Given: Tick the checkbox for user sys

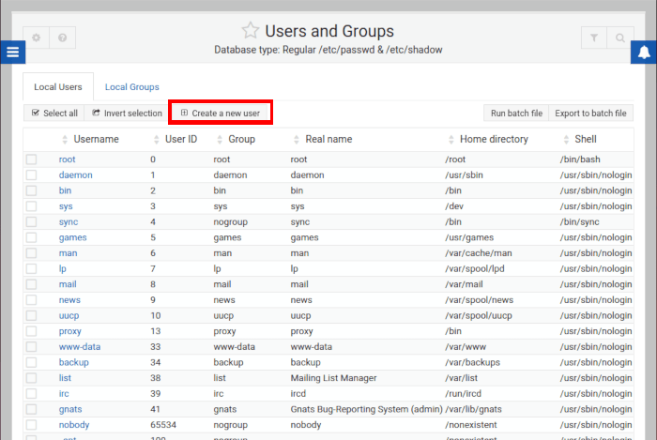Looking at the screenshot, I should (x=31, y=206).
